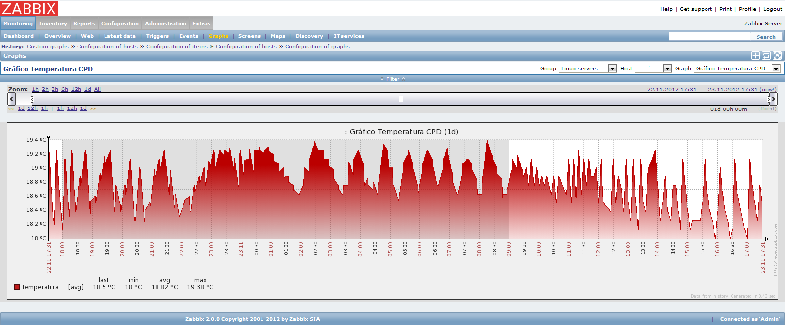This screenshot has height=325, width=785.
Task: Grab the left handle of the time slider
Action: (32, 99)
